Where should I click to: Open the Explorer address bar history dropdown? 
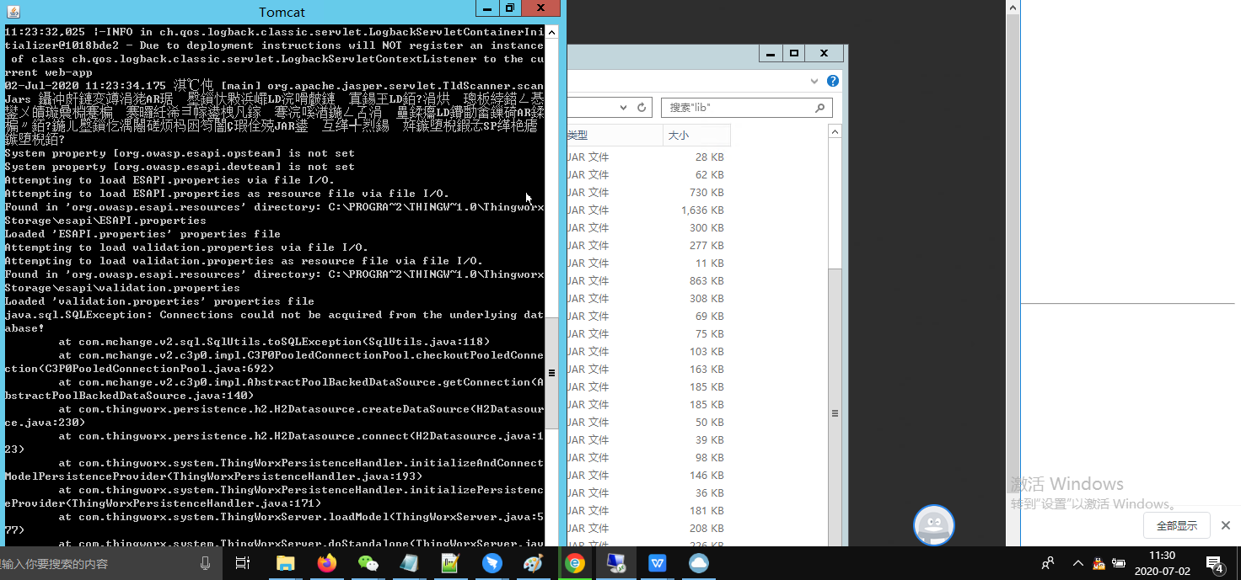[x=623, y=108]
